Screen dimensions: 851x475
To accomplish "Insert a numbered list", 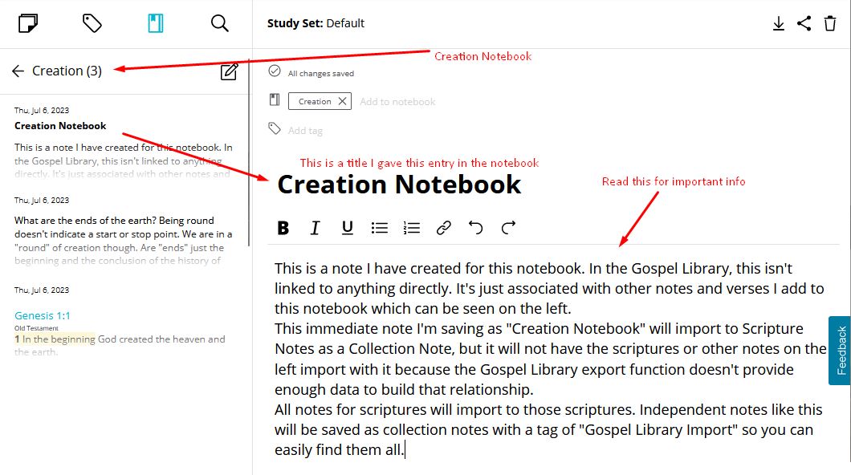I will (412, 228).
